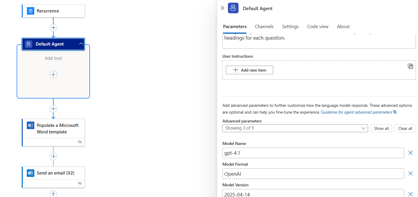The width and height of the screenshot is (418, 197).
Task: Click the Add tool label in agent
Action: (x=53, y=58)
